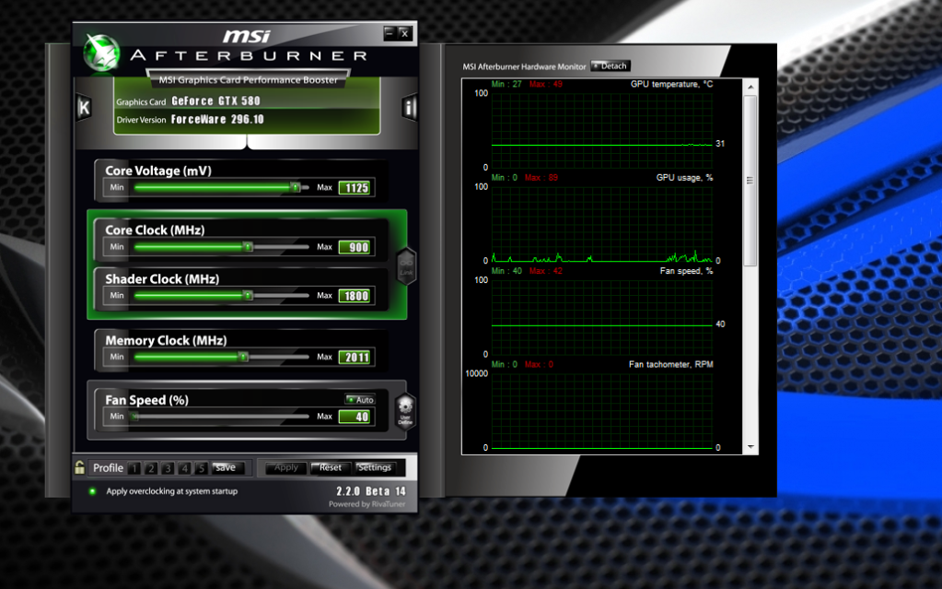Click the MSI Afterburner Hardware Monitor title
Screen dimensions: 942x589
point(524,66)
